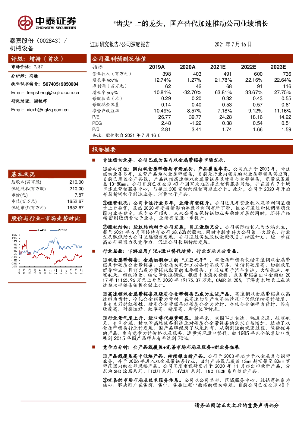This screenshot has height=423, width=299.
Task: Click the 市值(百万元) row label
Action: pyautogui.click(x=24, y=201)
